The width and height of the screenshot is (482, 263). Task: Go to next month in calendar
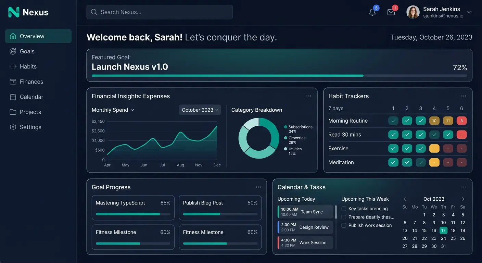[x=463, y=199]
